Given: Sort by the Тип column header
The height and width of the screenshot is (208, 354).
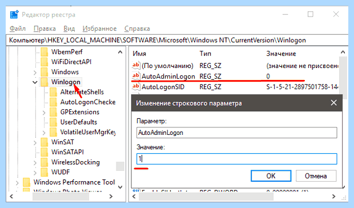Looking at the screenshot, I should coord(205,54).
